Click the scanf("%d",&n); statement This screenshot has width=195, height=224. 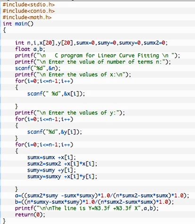[38, 68]
